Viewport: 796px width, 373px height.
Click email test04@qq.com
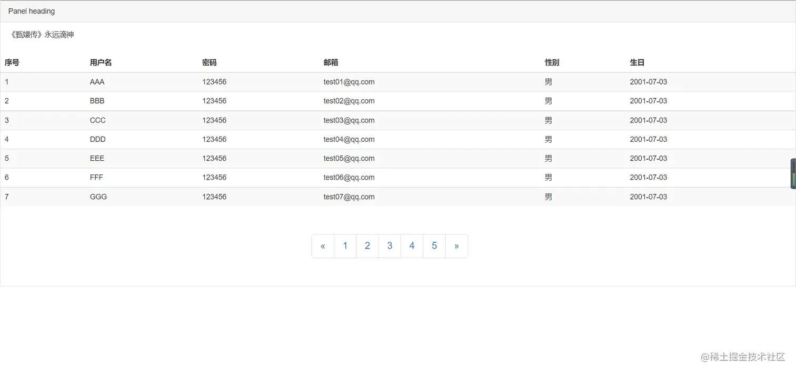349,139
